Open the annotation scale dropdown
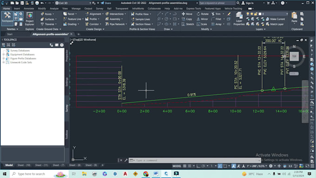Image resolution: width=316 pixels, height=178 pixels. point(257,166)
